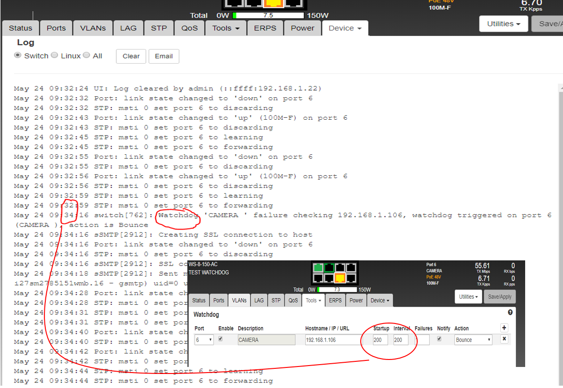Image resolution: width=563 pixels, height=388 pixels.
Task: Click the help question mark icon in Watchdog
Action: [510, 312]
